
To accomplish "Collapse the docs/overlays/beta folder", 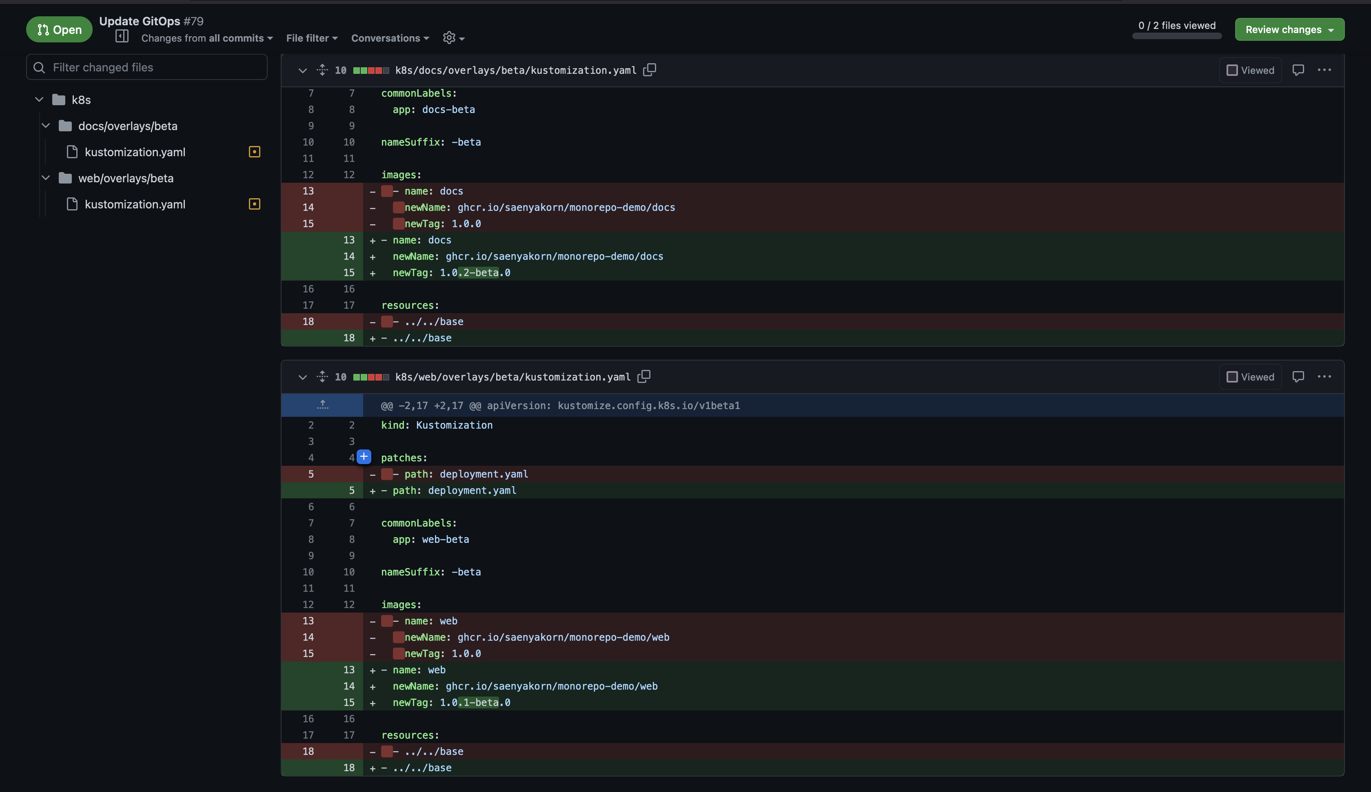I will (46, 126).
